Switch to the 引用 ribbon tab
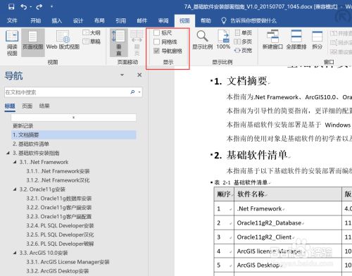Screen dimensions: 352x276 click(120, 20)
